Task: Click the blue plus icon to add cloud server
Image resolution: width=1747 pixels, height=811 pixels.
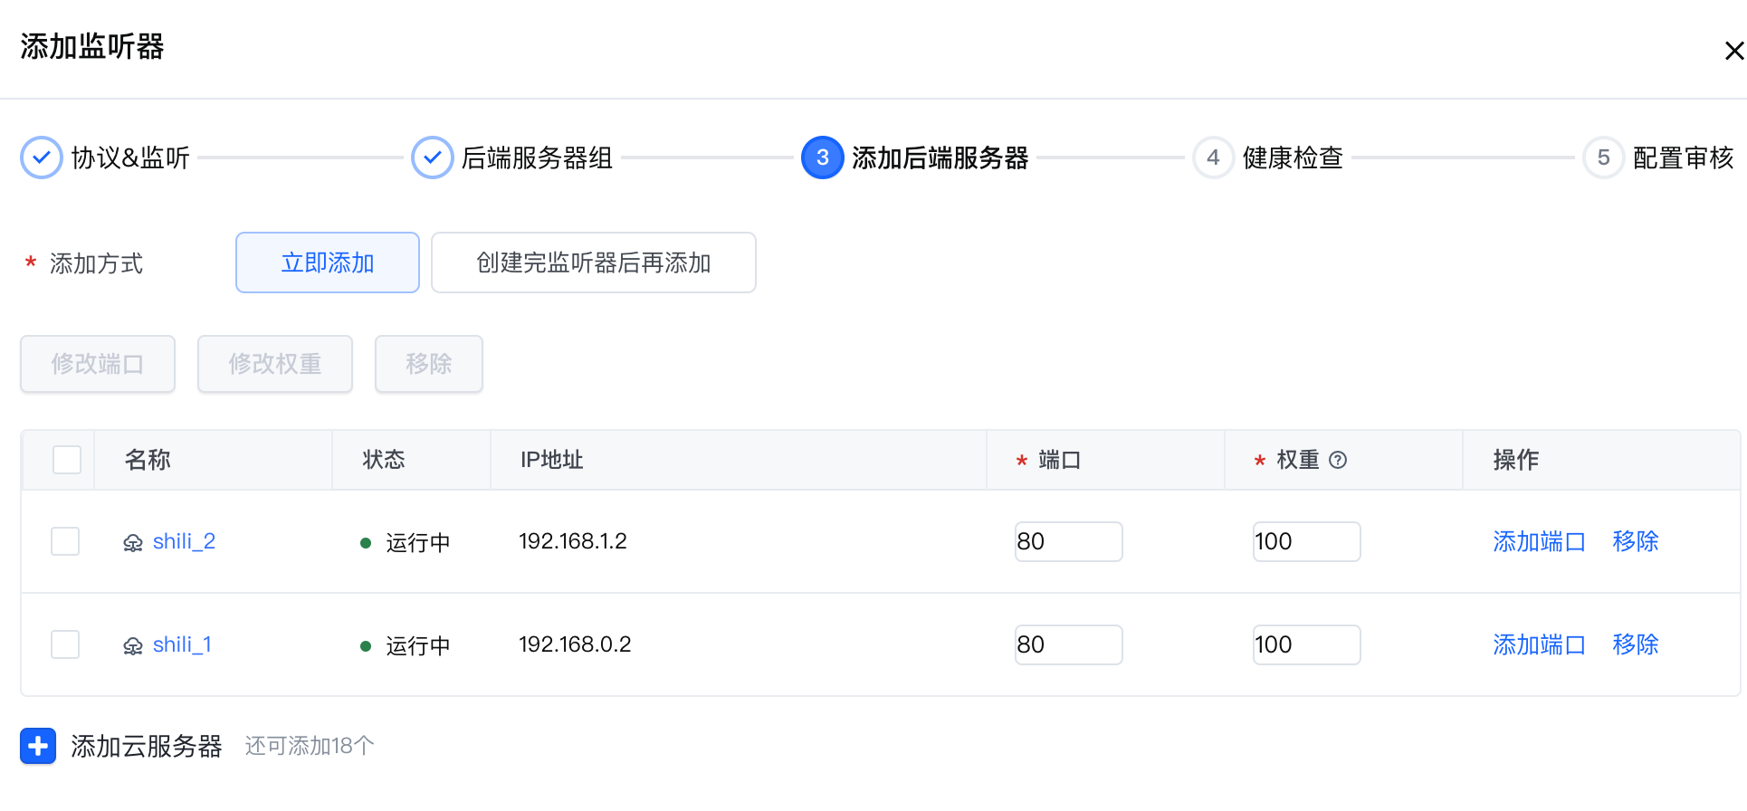Action: coord(38,746)
